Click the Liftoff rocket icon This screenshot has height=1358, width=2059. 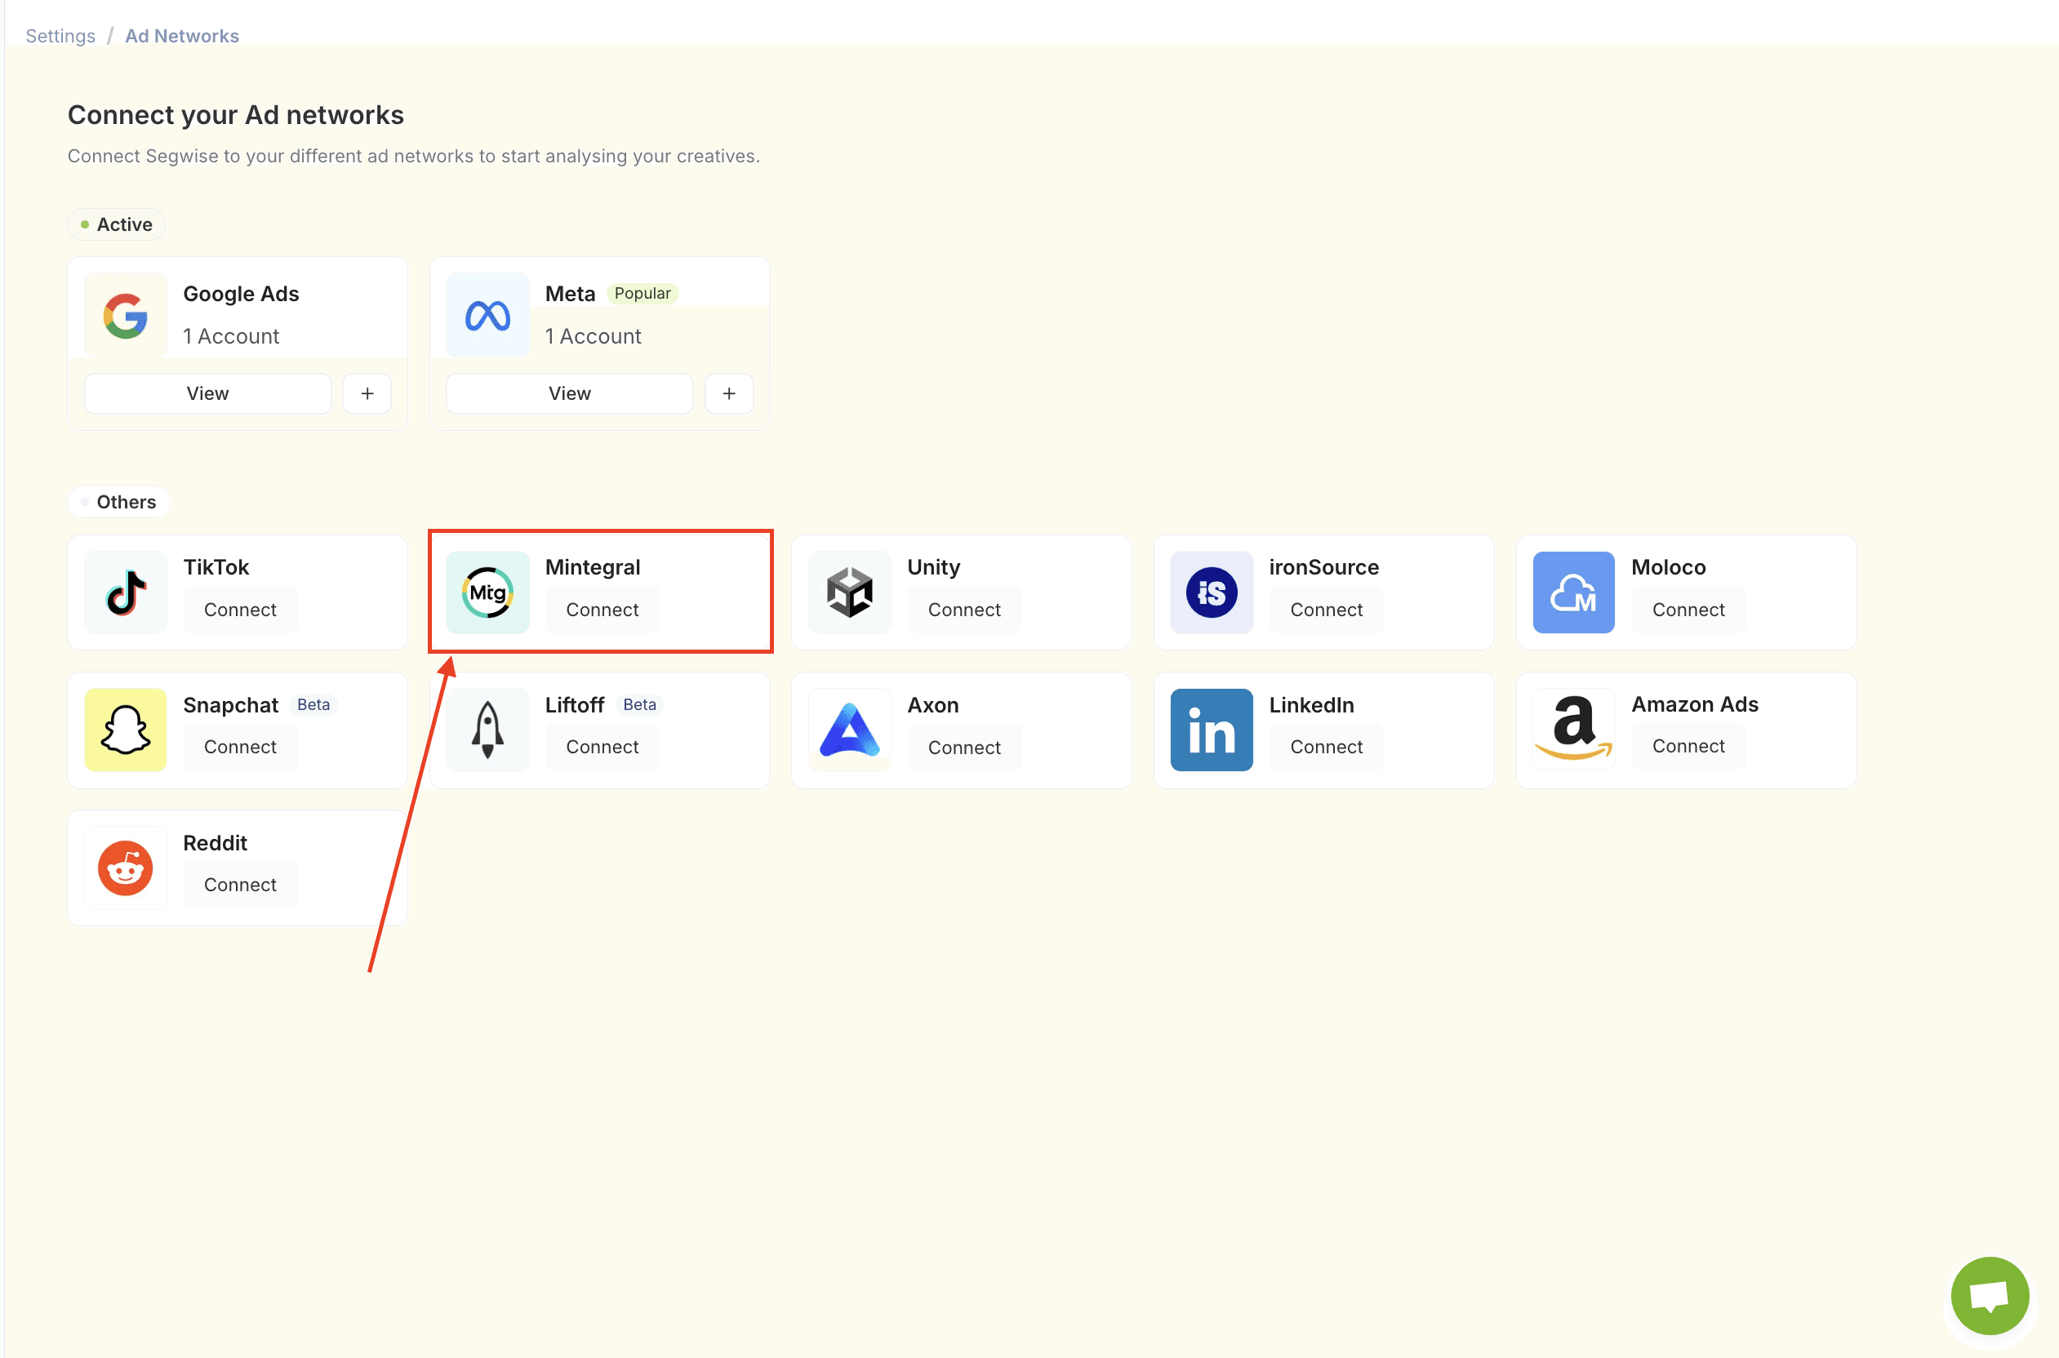[x=487, y=730]
